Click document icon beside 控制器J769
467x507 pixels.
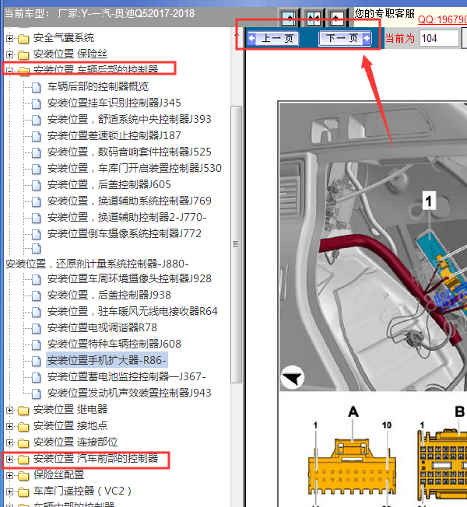(37, 201)
